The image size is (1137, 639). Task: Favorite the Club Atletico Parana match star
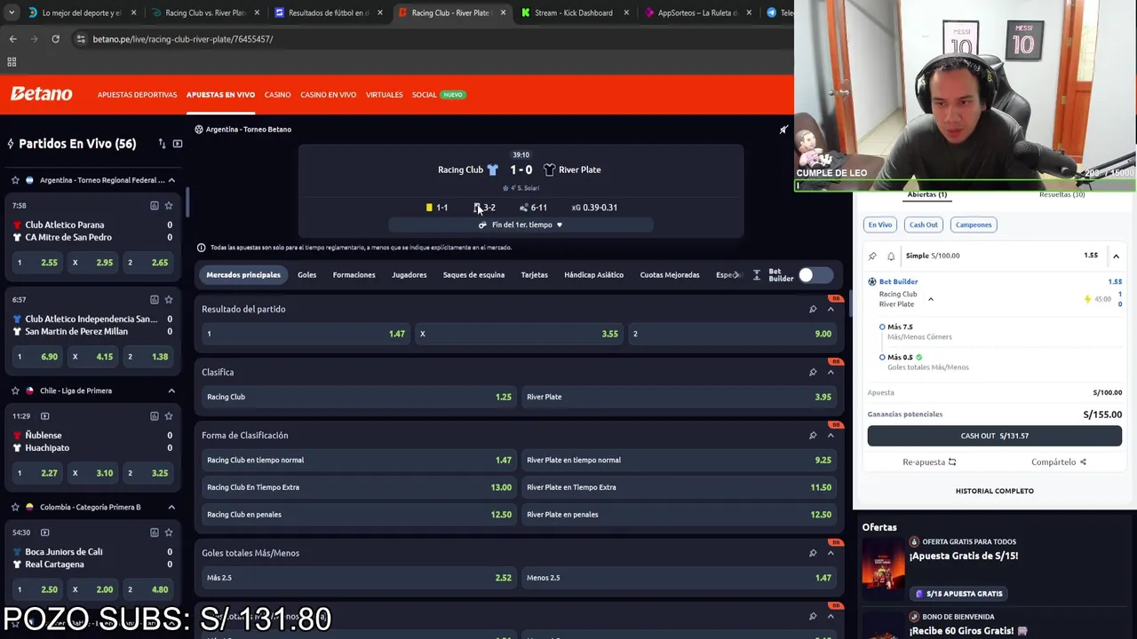coord(168,206)
